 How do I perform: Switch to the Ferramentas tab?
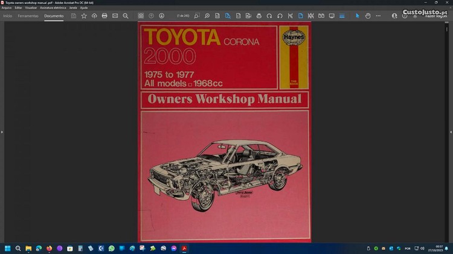28,16
